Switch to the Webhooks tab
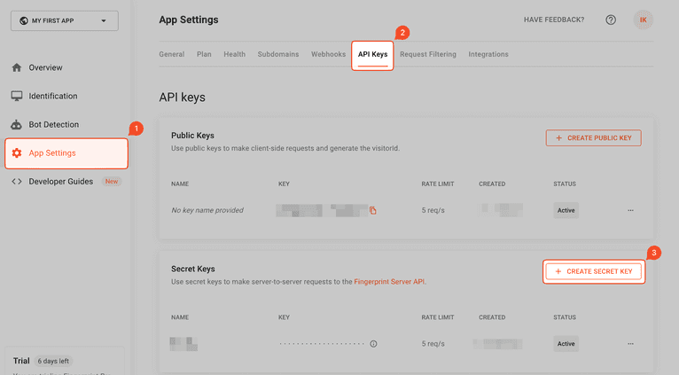 tap(328, 54)
